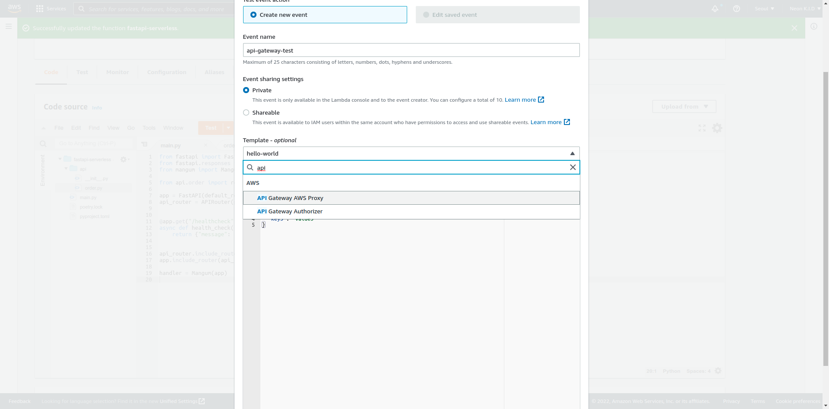This screenshot has height=409, width=829.
Task: Click Go to Anything search box
Action: (x=94, y=143)
